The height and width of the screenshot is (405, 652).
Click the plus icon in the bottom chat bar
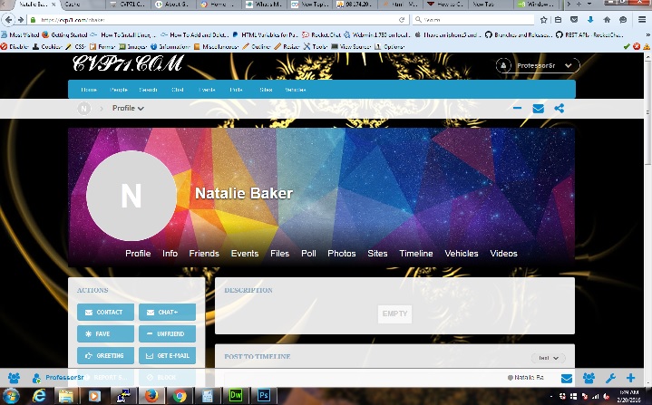[631, 378]
